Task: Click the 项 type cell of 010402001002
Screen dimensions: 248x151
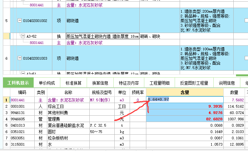Action: (59, 21)
